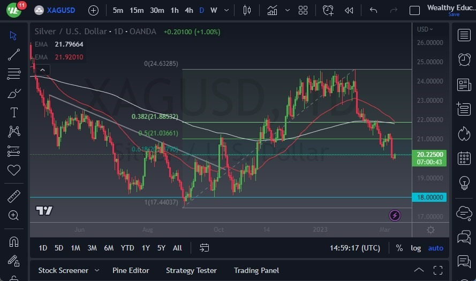Select the trend line drawing tool
This screenshot has height=281, width=476.
pos(14,55)
